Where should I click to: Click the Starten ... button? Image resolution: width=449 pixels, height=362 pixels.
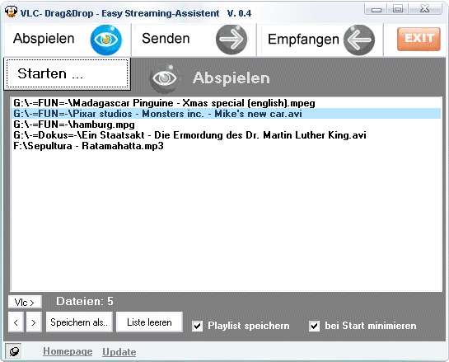(67, 74)
